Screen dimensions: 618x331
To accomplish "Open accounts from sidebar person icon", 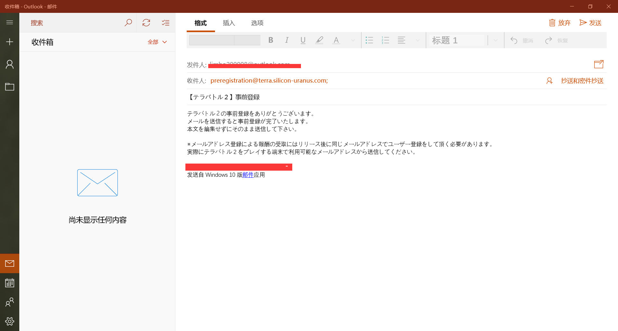I will (10, 64).
